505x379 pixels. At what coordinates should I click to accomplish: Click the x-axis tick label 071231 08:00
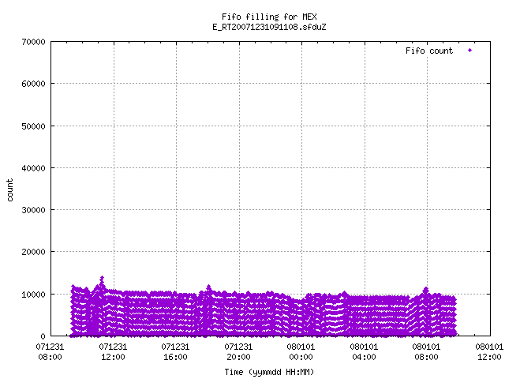50,351
